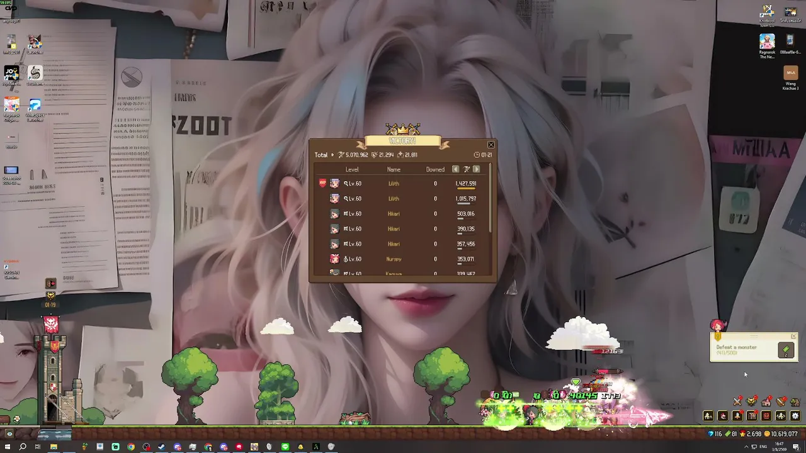
Task: Open the Wang Krachae 3 desktop shortcut
Action: pyautogui.click(x=790, y=79)
